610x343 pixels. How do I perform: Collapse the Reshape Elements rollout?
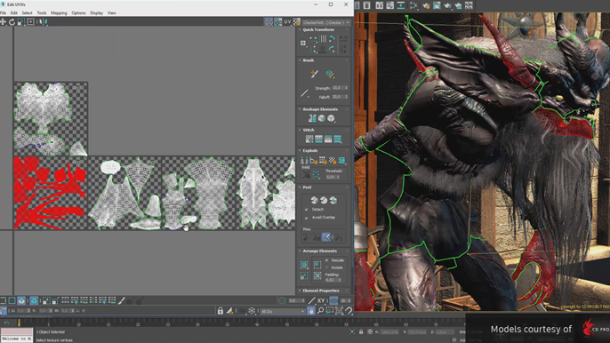tap(300, 109)
